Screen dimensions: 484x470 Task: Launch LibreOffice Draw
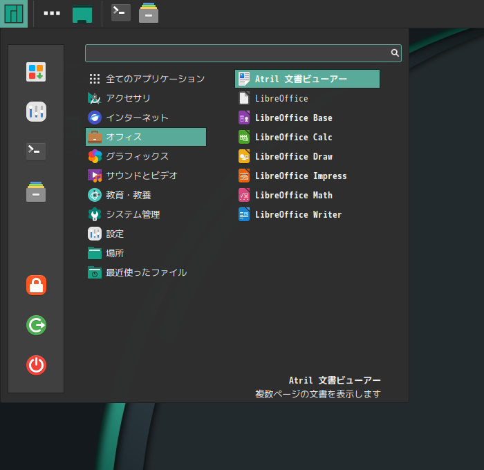click(308, 156)
